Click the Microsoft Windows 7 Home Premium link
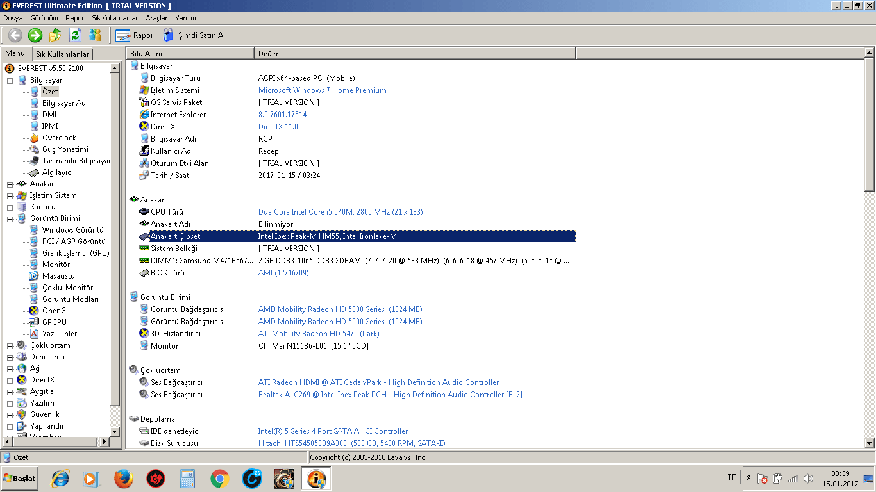Viewport: 876px width, 492px height. pyautogui.click(x=322, y=90)
